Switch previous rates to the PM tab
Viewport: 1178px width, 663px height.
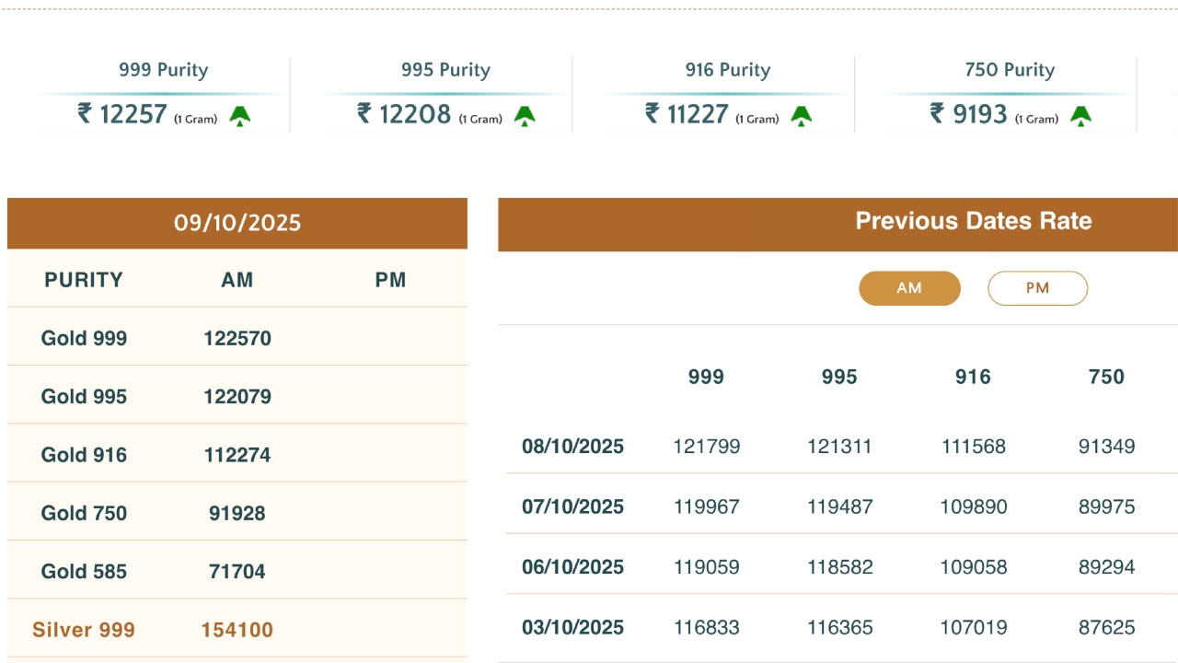(x=1037, y=288)
